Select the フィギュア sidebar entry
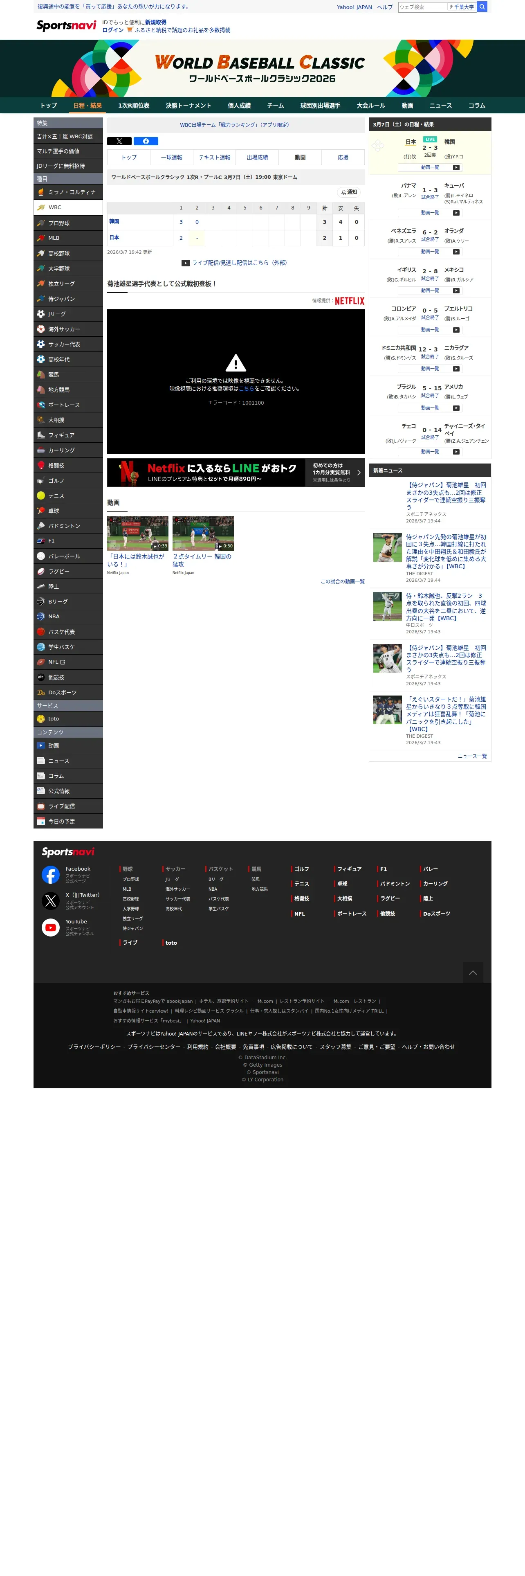Viewport: 525px width, 1576px height. 68,435
